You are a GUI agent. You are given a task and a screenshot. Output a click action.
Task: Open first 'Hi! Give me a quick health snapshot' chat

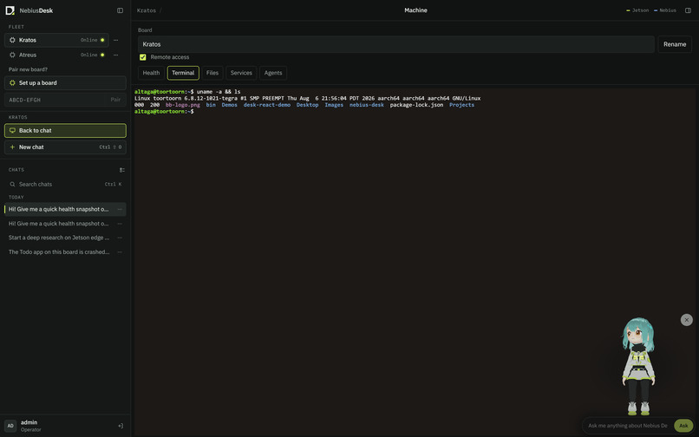[x=59, y=209]
